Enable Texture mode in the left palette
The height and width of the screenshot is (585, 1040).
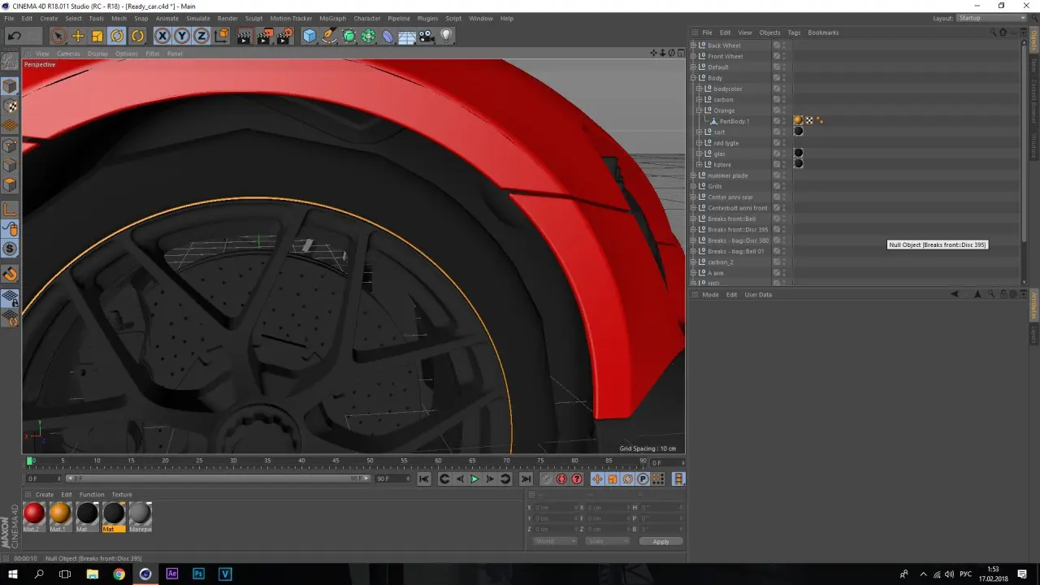(x=11, y=106)
